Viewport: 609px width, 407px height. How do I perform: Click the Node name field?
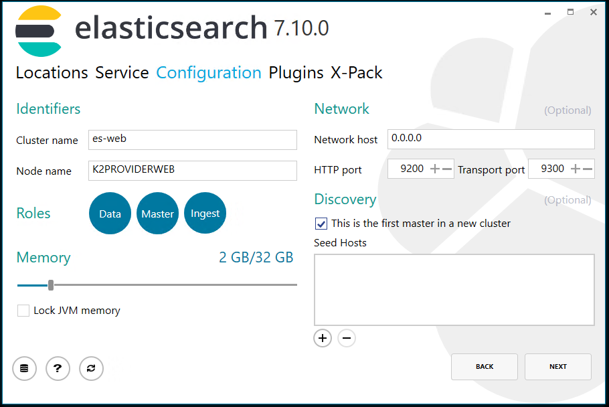point(193,171)
